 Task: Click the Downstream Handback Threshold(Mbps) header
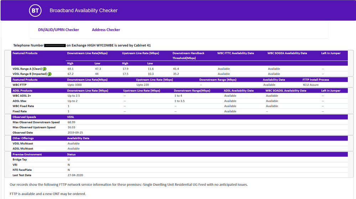tap(188, 56)
